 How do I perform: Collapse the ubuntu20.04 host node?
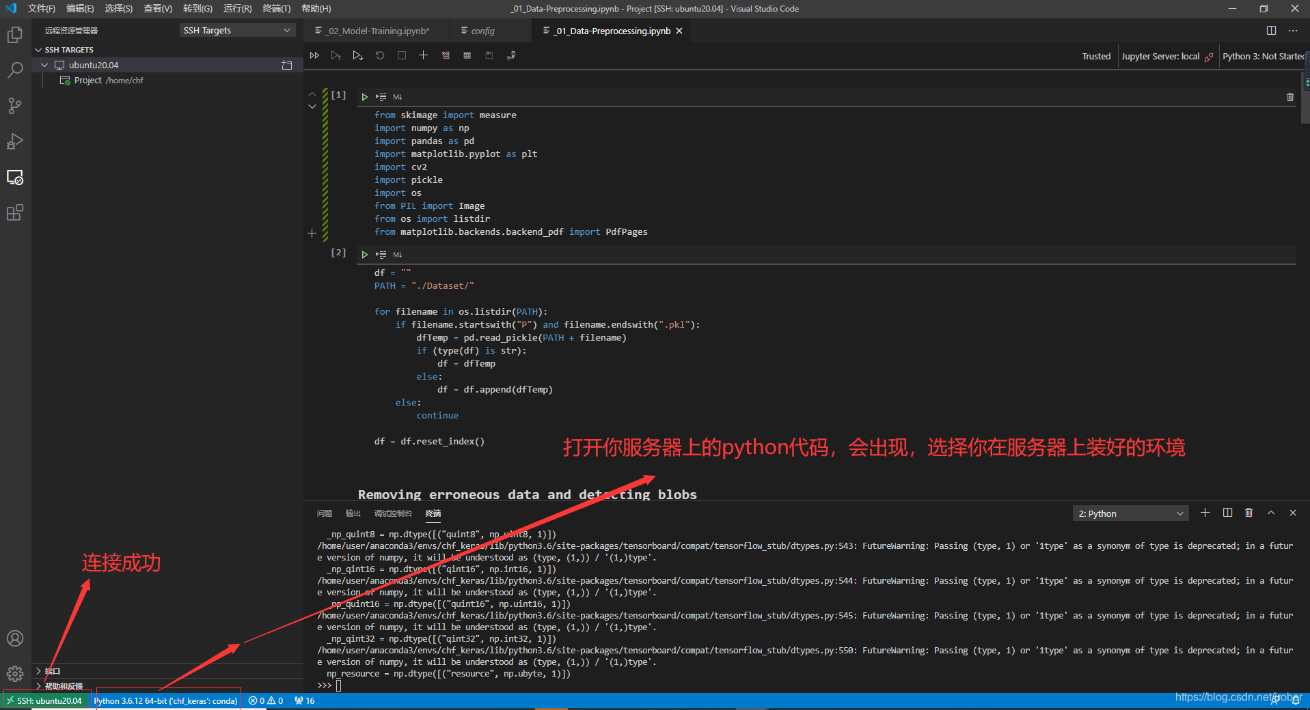point(44,65)
